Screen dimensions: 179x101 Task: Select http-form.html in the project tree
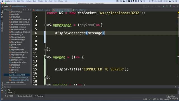[x=17, y=50]
